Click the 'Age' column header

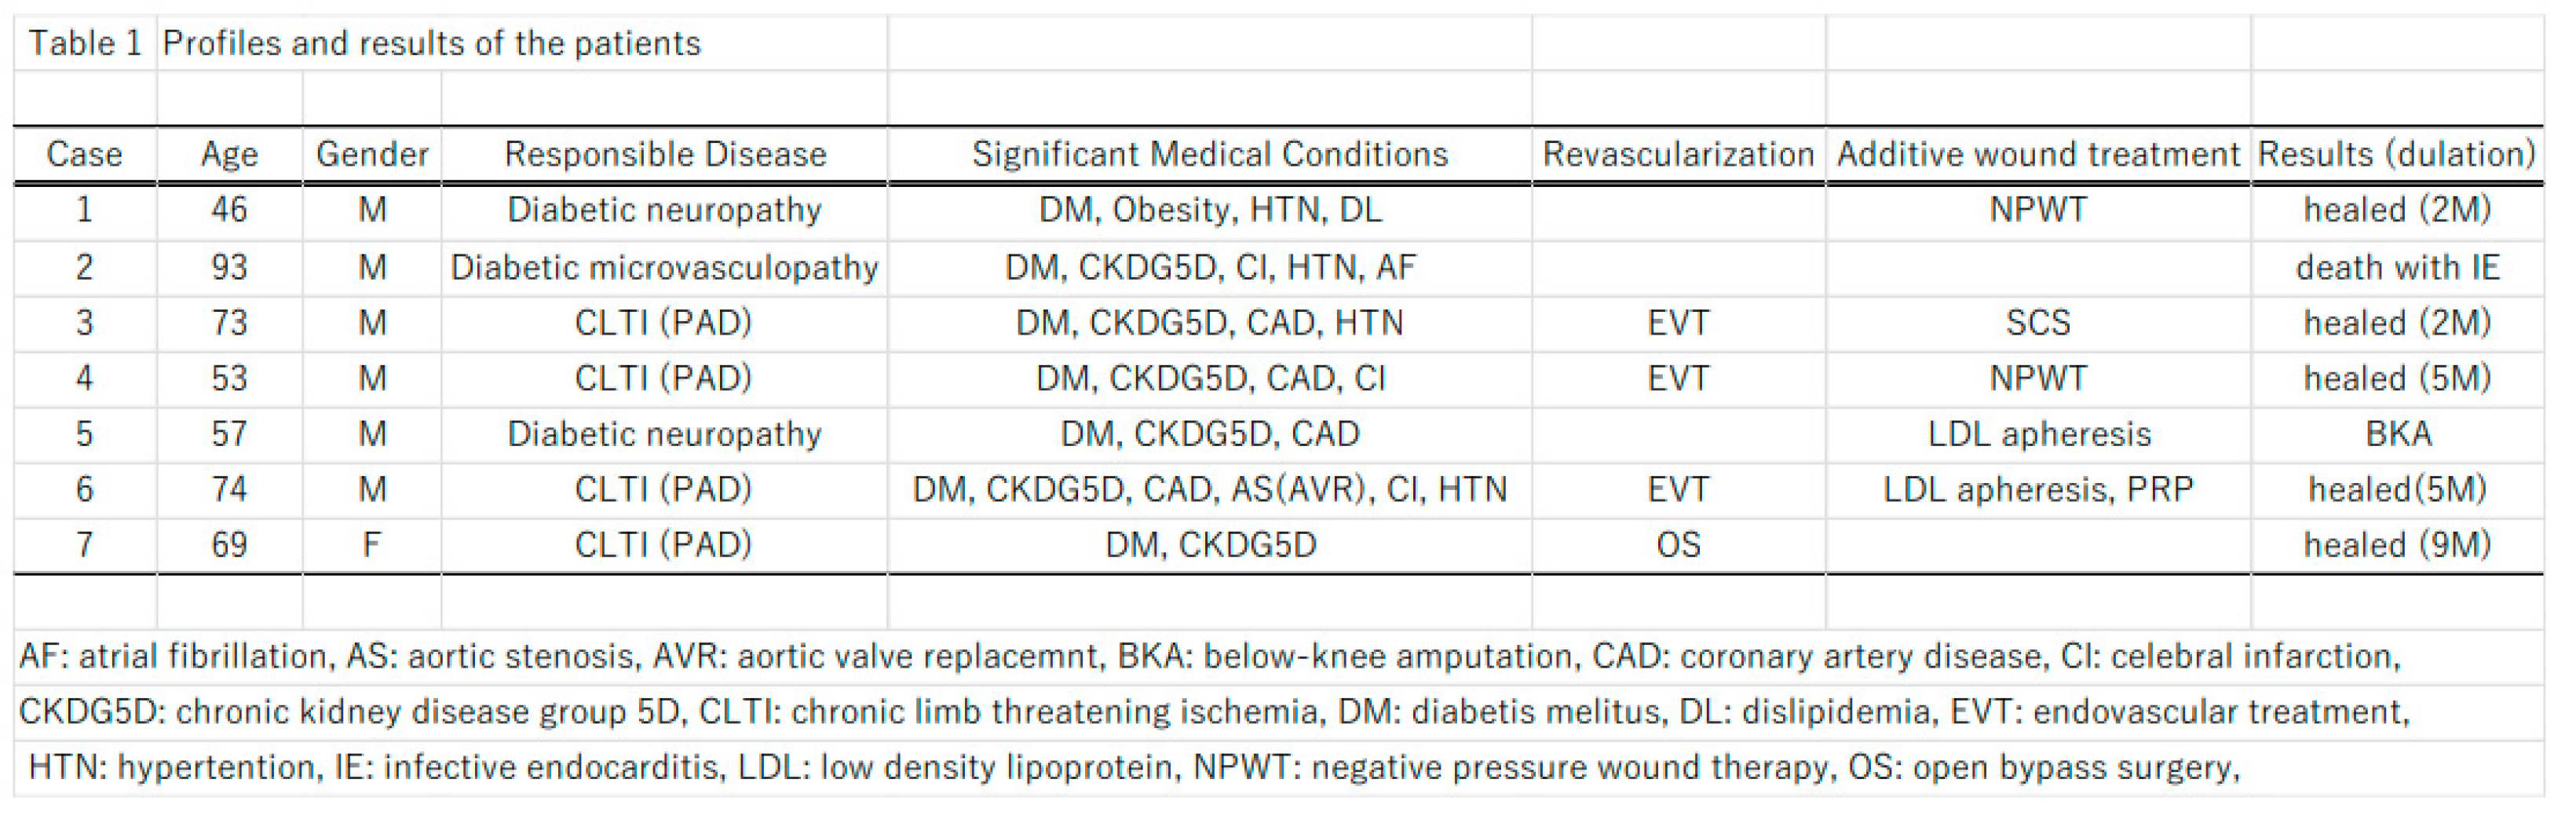coord(229,154)
